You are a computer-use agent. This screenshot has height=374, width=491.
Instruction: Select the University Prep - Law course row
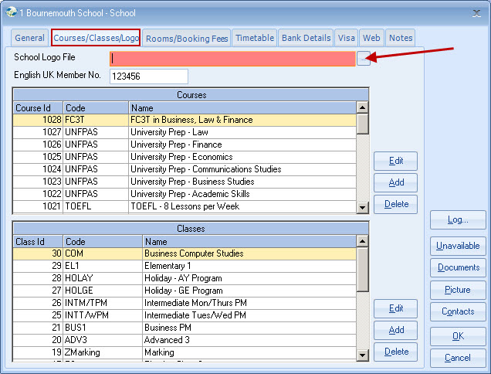(x=185, y=132)
